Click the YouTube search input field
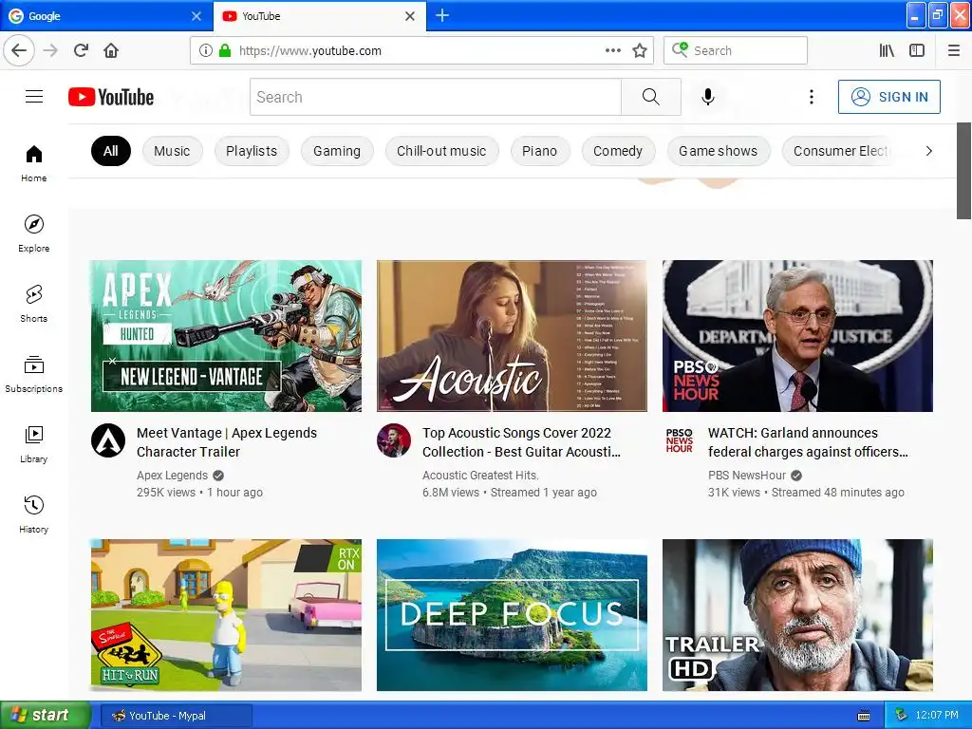 coord(435,97)
